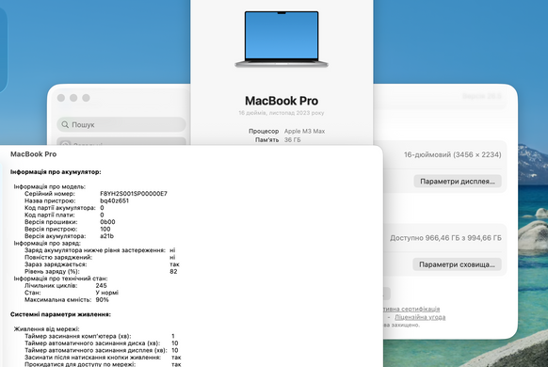Click the 36 ГБ memory value
This screenshot has width=548, height=367.
tap(292, 139)
